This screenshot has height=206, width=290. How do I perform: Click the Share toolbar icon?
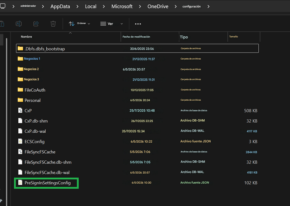pos(36,24)
